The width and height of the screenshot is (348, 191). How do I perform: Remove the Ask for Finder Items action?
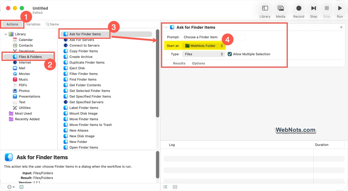[x=341, y=27]
